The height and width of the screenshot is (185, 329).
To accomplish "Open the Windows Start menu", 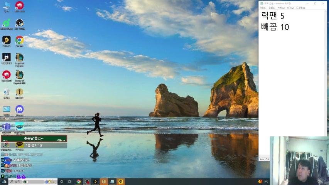I will point(3,182).
